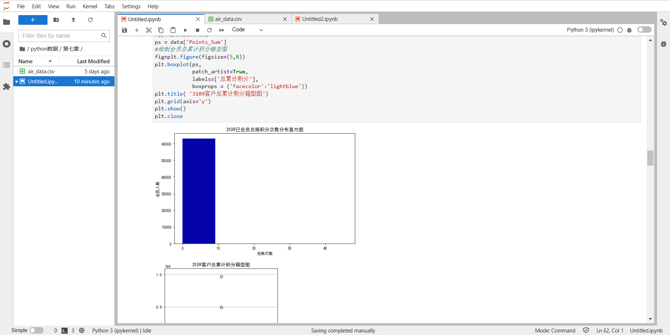Select air_data.csv in the file list
670x335 pixels.
tap(64, 72)
